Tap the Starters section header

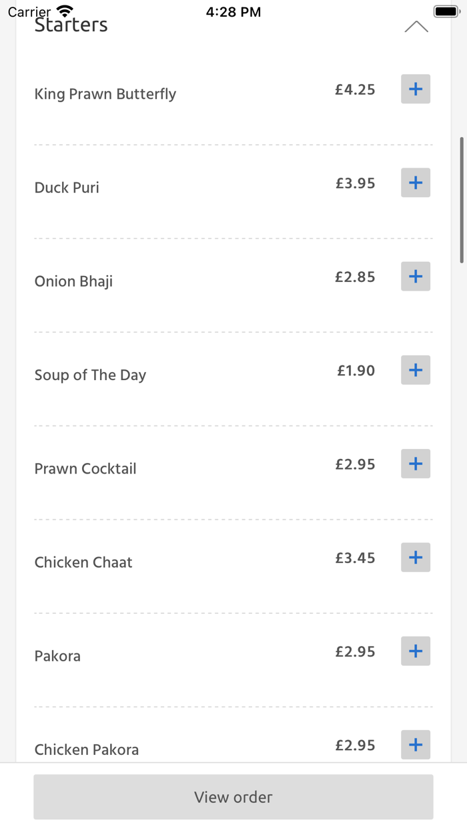coord(71,25)
